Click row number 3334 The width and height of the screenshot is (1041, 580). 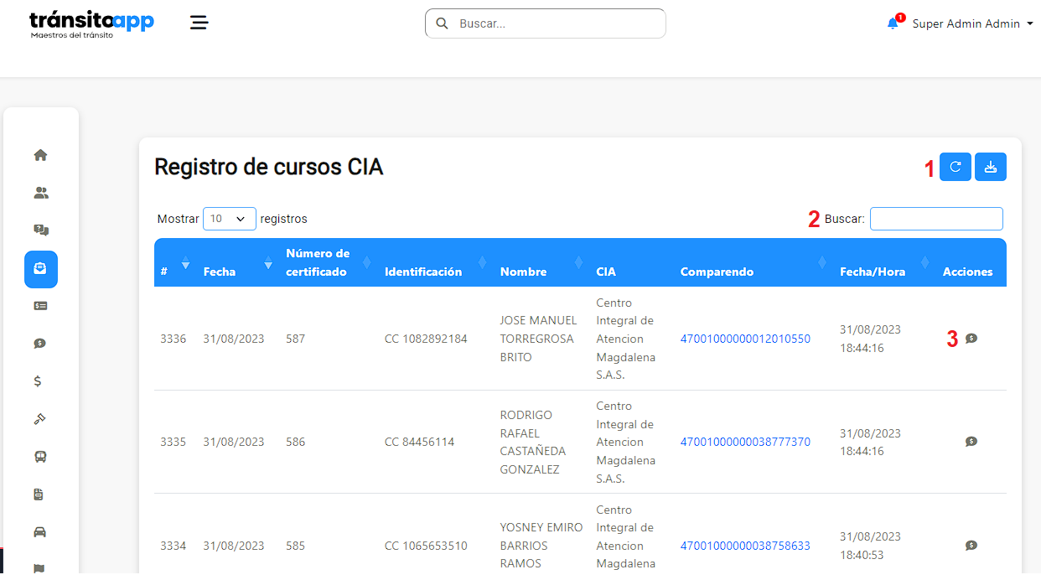pyautogui.click(x=173, y=546)
